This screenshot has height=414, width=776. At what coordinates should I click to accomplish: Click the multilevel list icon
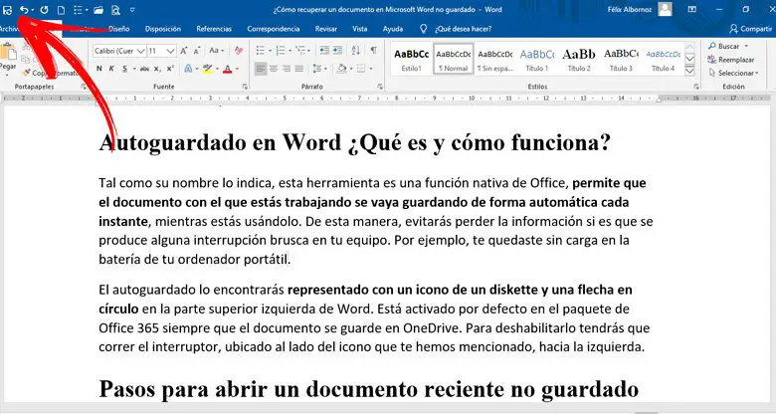tap(299, 51)
